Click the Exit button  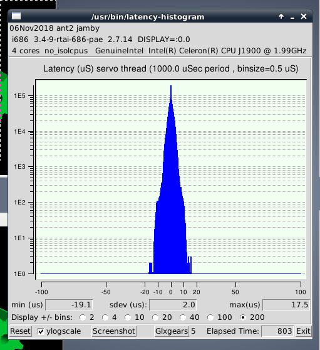coord(303,331)
